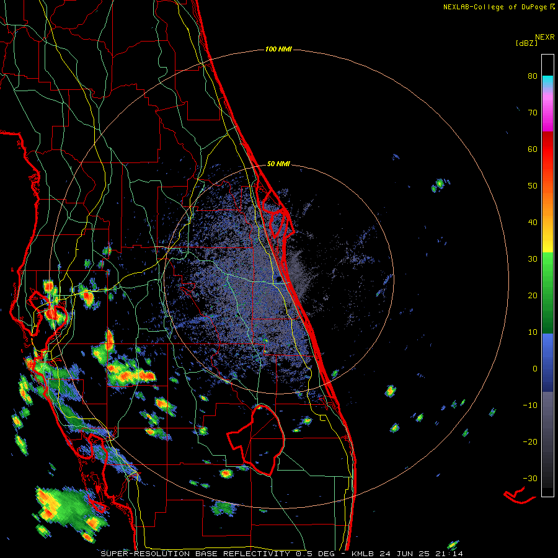Click the KMLB 24 JUN 25 21:14 timestamp
This screenshot has width=558, height=558.
pyautogui.click(x=407, y=554)
